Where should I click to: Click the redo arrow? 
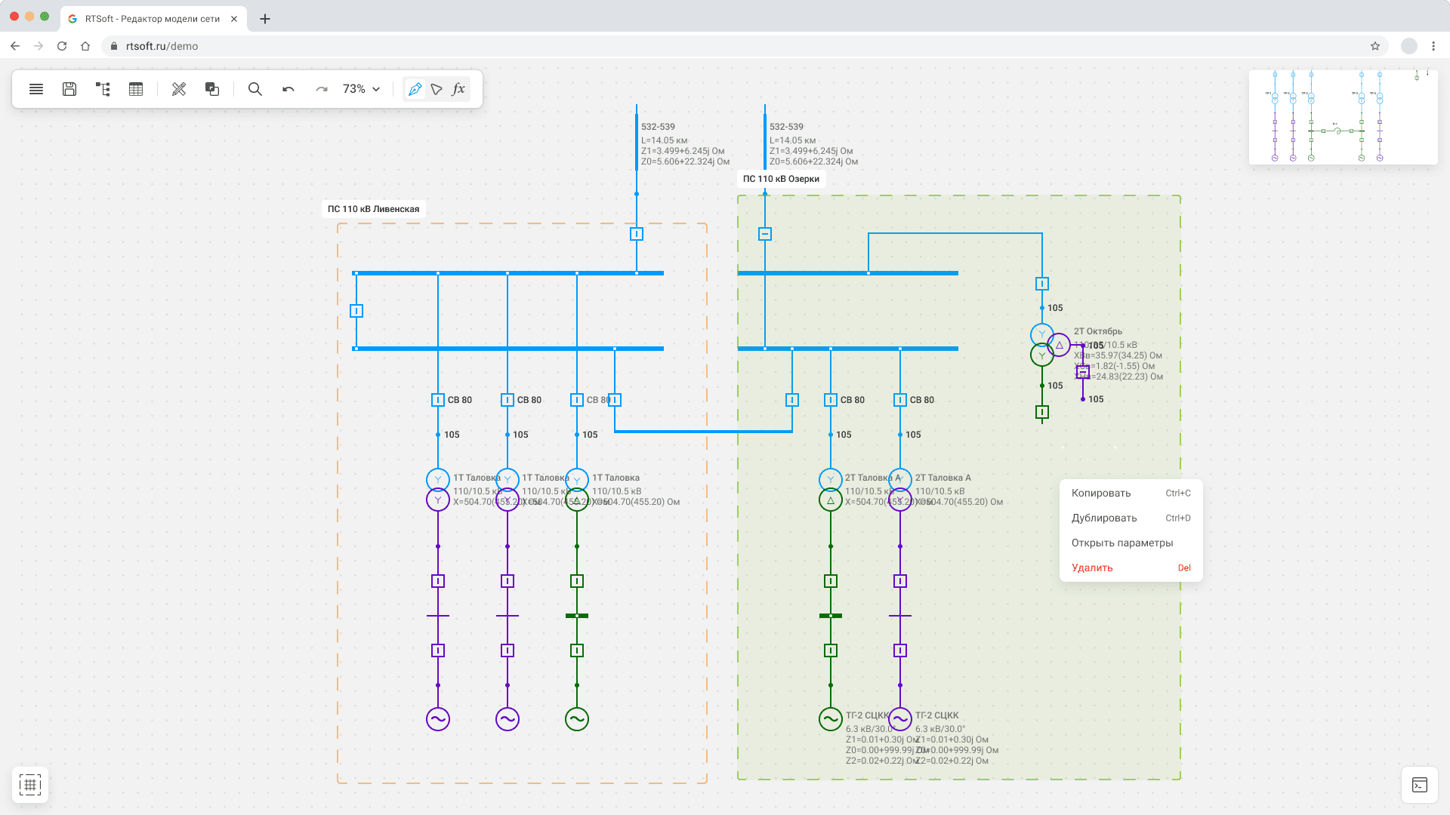coord(322,89)
